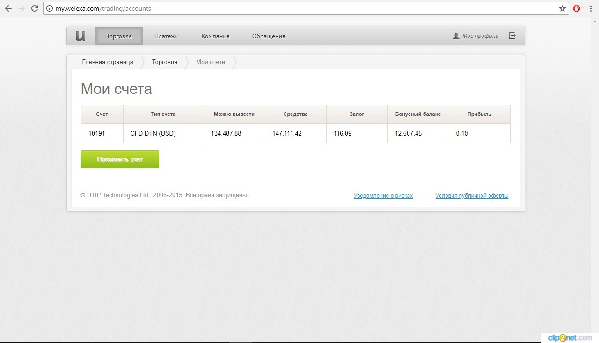Click the red Opera extension icon
Viewport: 599px width, 343px height.
point(577,8)
